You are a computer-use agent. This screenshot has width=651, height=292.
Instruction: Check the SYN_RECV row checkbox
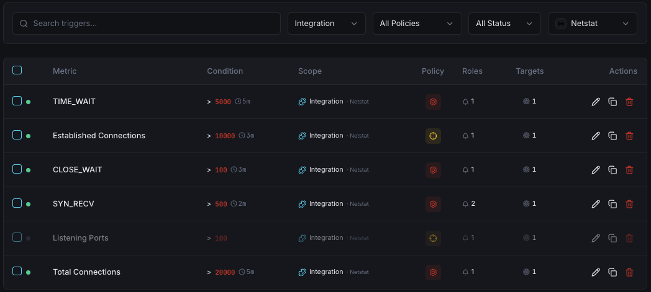pos(17,203)
